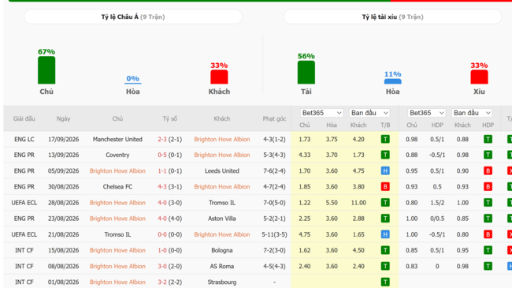Click the 11.00 Khách odds value

click(x=358, y=203)
